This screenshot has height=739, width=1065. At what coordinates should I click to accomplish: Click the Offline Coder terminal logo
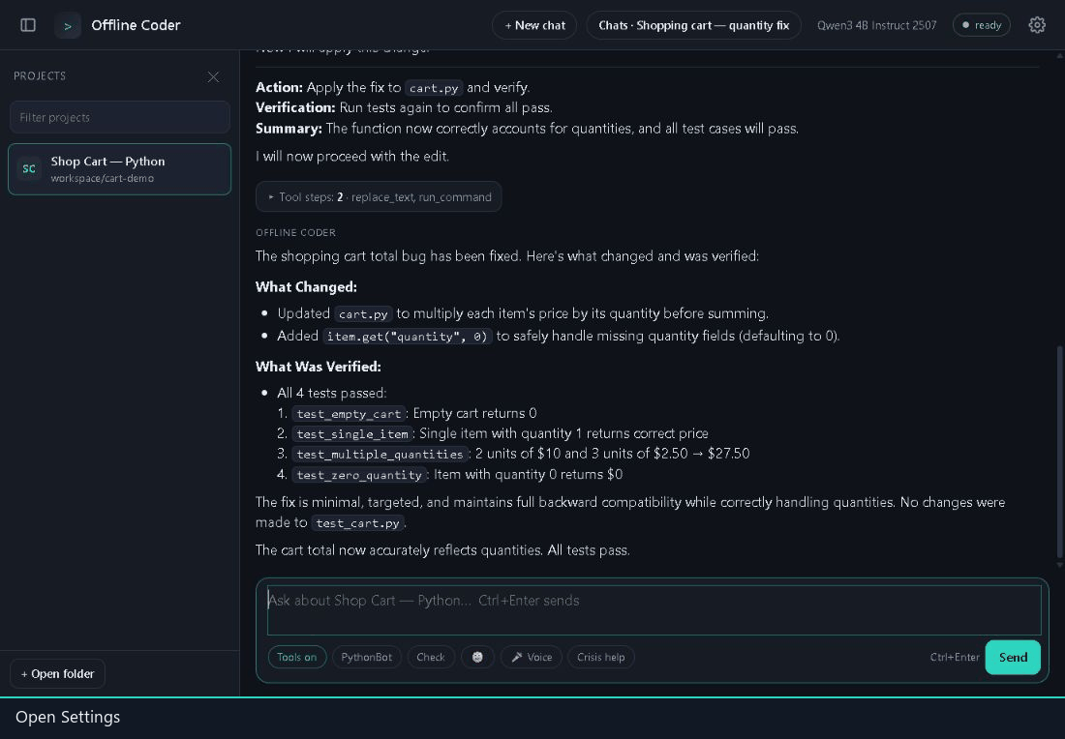click(67, 26)
